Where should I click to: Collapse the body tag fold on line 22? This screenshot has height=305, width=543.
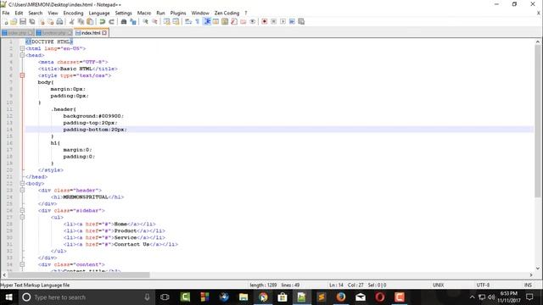point(22,184)
